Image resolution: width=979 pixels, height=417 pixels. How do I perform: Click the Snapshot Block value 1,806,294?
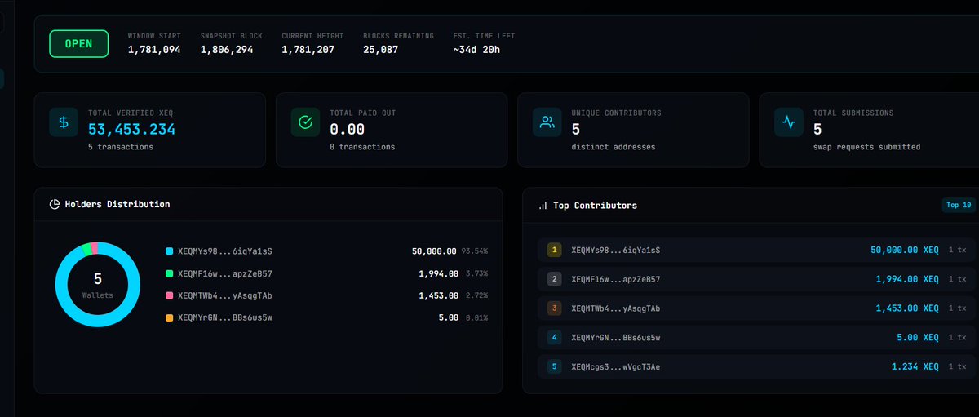click(228, 51)
